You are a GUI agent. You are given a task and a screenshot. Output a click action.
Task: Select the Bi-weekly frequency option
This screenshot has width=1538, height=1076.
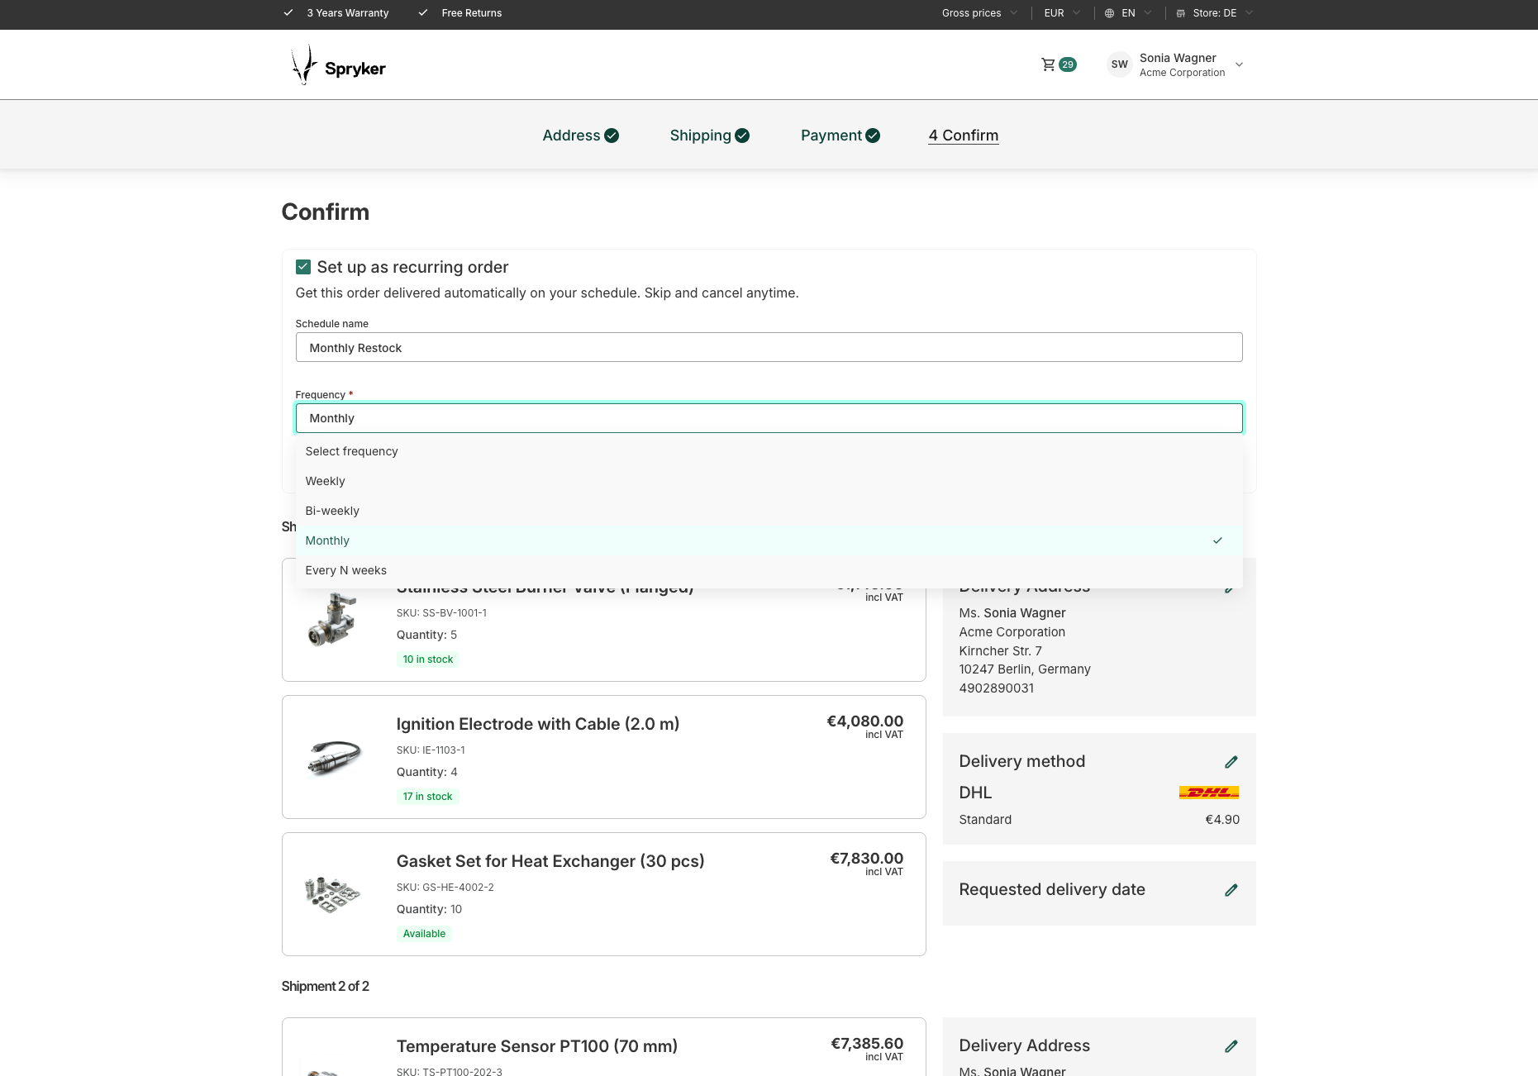point(769,511)
